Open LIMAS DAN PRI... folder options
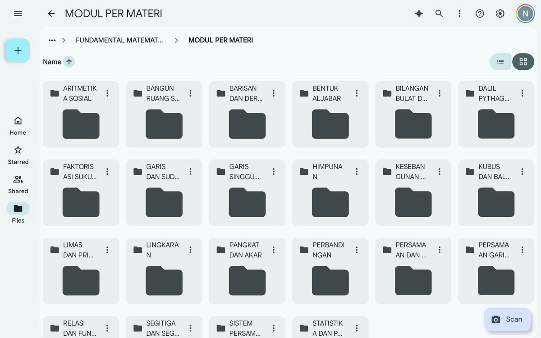 (x=107, y=250)
